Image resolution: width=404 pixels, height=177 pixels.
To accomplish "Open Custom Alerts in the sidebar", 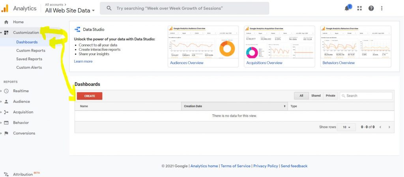I will coord(29,68).
